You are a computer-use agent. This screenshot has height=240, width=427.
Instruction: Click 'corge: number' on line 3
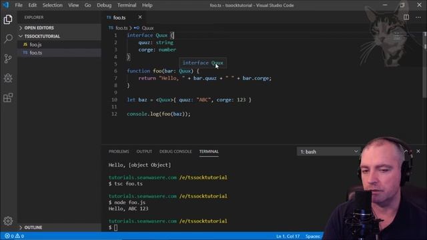pyautogui.click(x=157, y=50)
